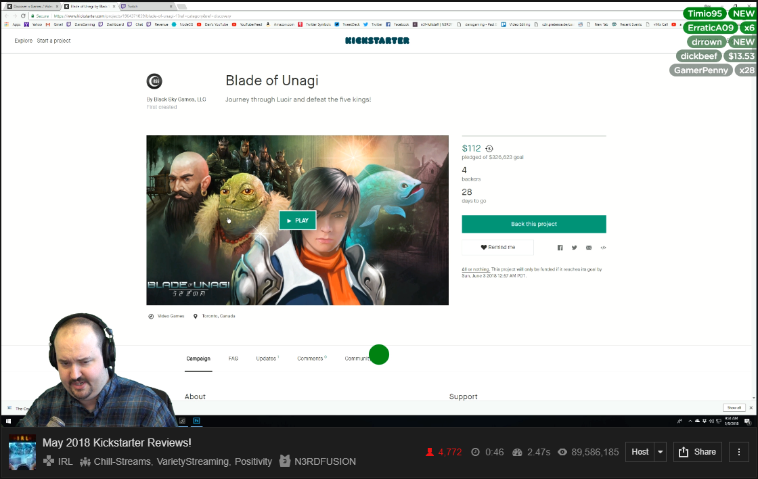This screenshot has height=479, width=758.
Task: Open the embed code icon
Action: (603, 248)
